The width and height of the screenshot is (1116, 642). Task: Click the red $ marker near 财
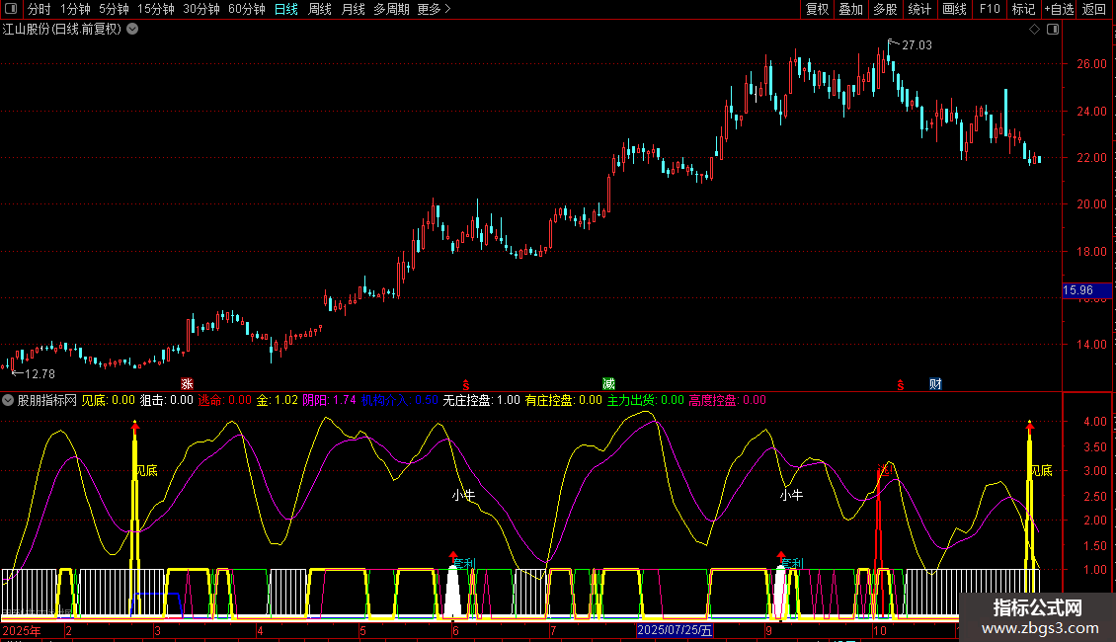[901, 384]
